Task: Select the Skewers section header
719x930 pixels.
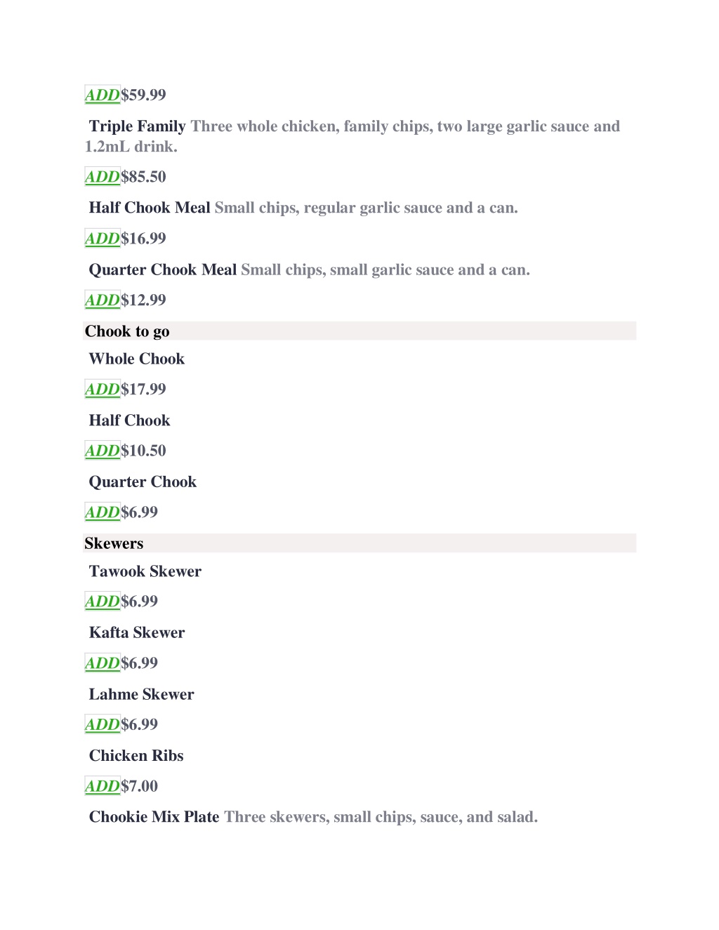Action: pyautogui.click(x=359, y=543)
